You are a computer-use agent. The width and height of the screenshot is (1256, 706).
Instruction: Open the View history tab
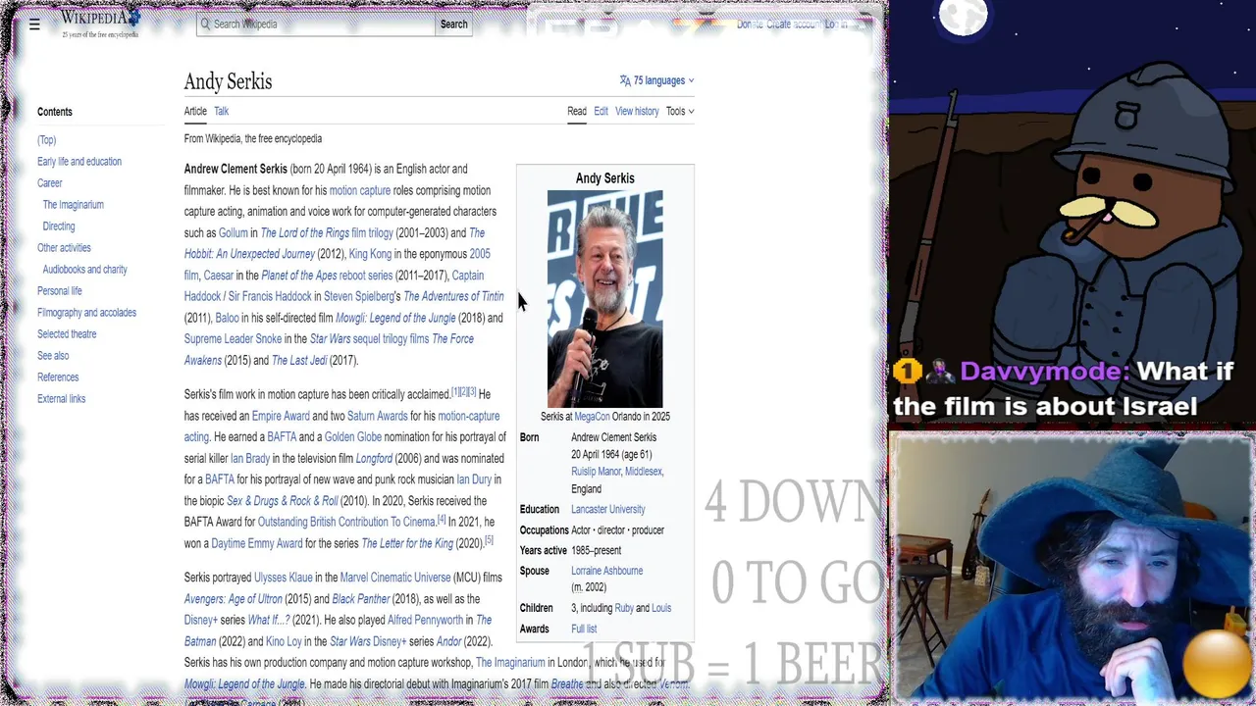[637, 111]
